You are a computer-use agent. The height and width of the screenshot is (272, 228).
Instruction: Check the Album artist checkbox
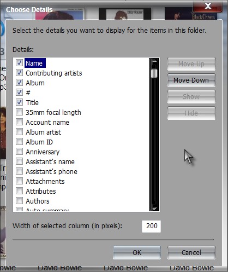pyautogui.click(x=19, y=132)
